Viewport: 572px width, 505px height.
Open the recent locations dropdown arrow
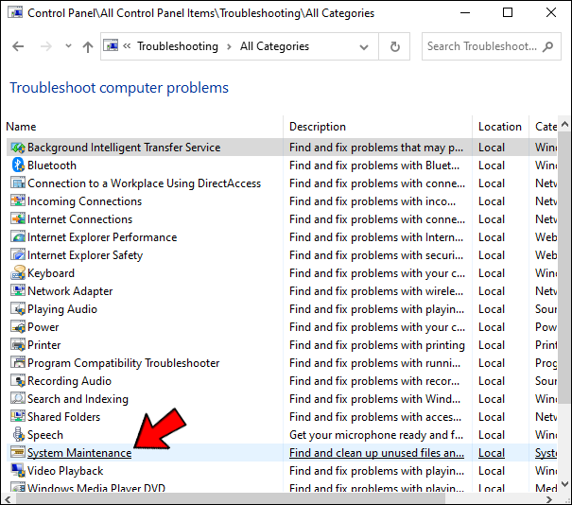click(67, 46)
